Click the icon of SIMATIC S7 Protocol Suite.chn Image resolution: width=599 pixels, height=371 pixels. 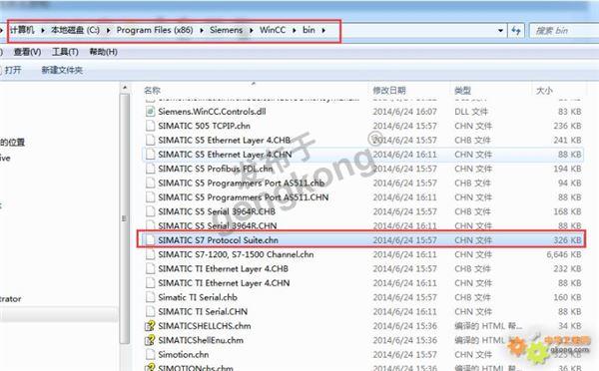tap(151, 240)
